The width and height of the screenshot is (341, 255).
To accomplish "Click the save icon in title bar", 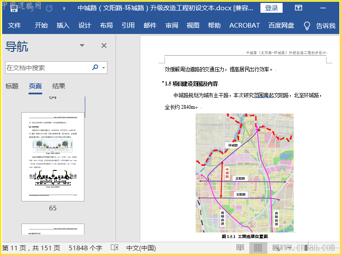I will (x=14, y=8).
